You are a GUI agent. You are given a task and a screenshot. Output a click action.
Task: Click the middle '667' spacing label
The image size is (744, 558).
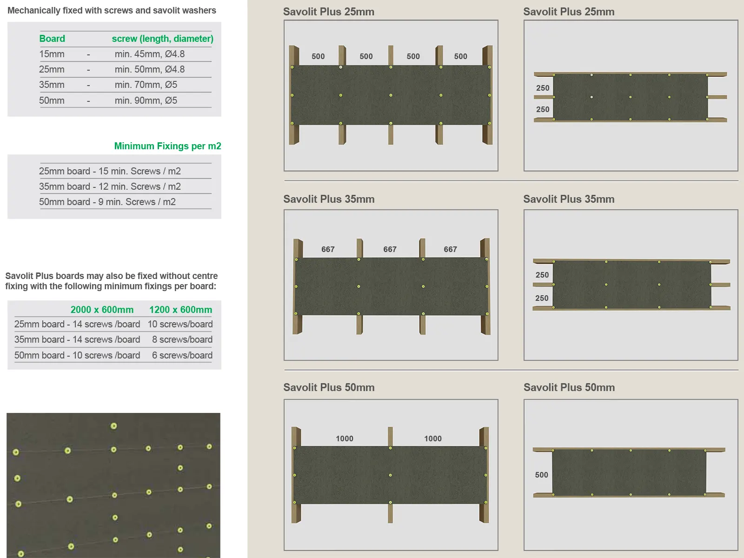pos(390,249)
